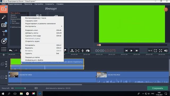This screenshot has height=96, width=170.
Task: Choose Вырезать in context menu
Action: point(42,48)
